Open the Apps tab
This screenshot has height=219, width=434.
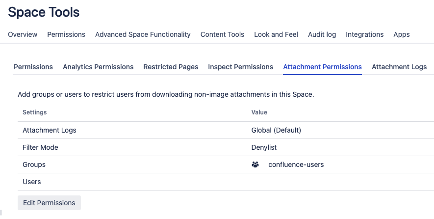tap(401, 34)
